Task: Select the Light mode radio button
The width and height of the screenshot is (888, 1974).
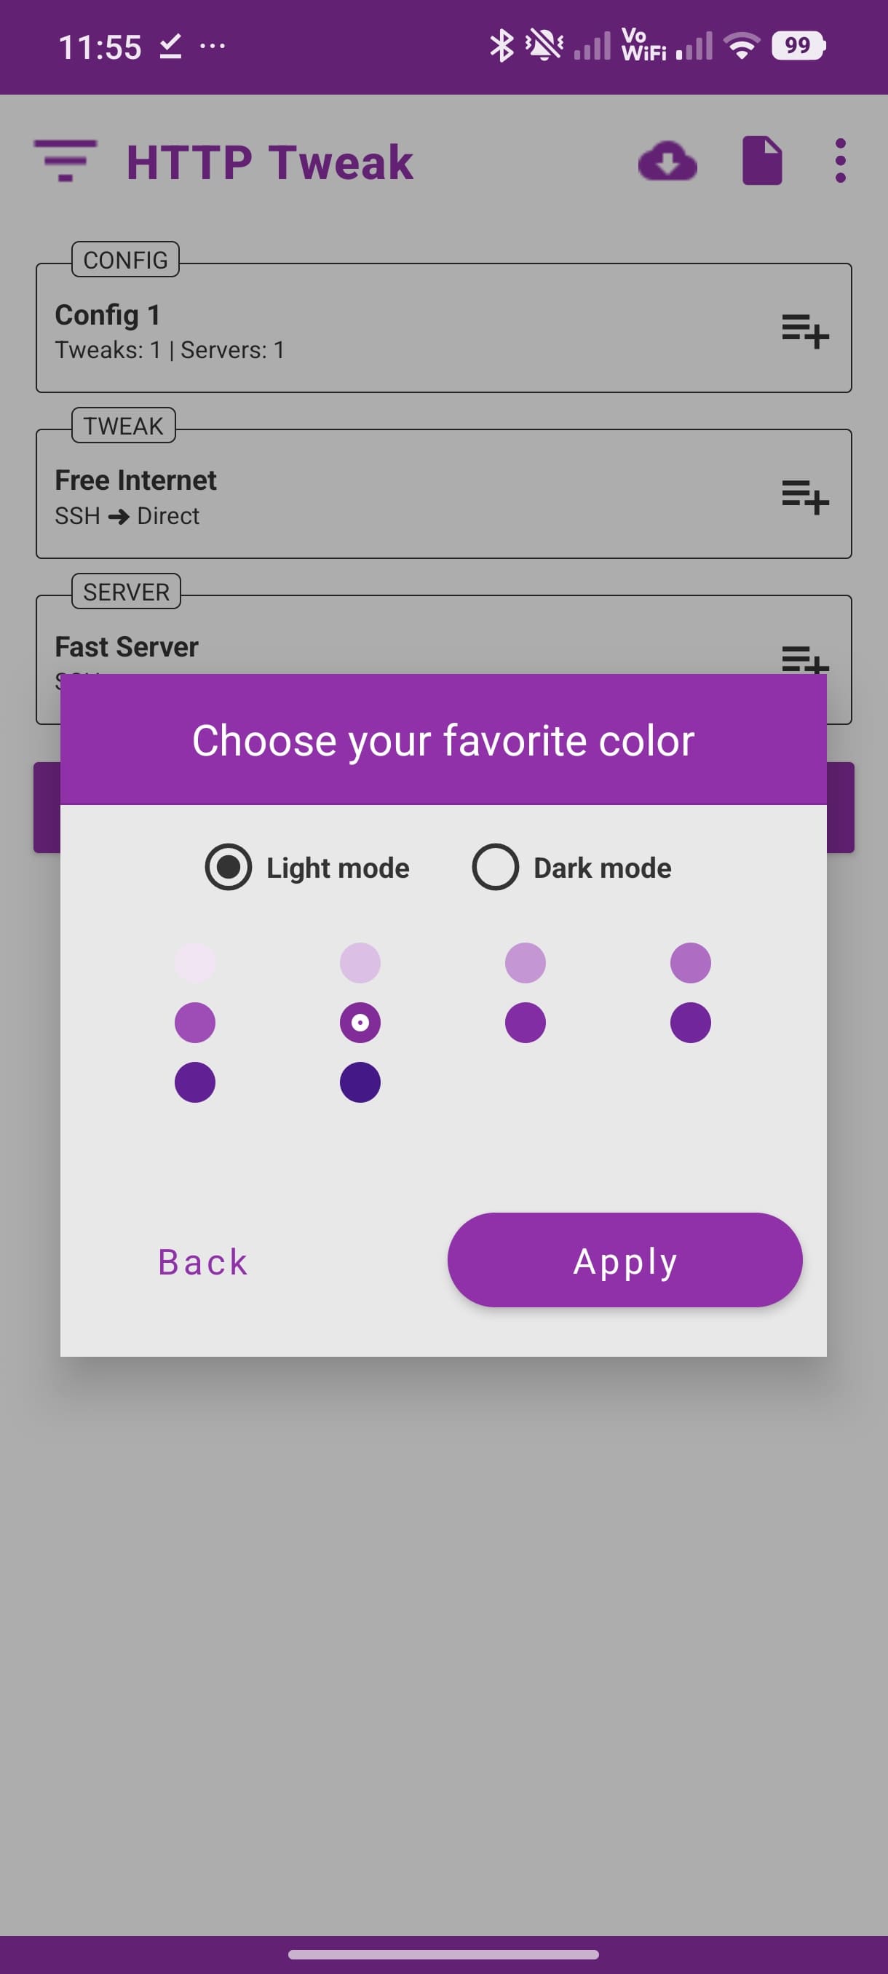Action: coord(229,868)
